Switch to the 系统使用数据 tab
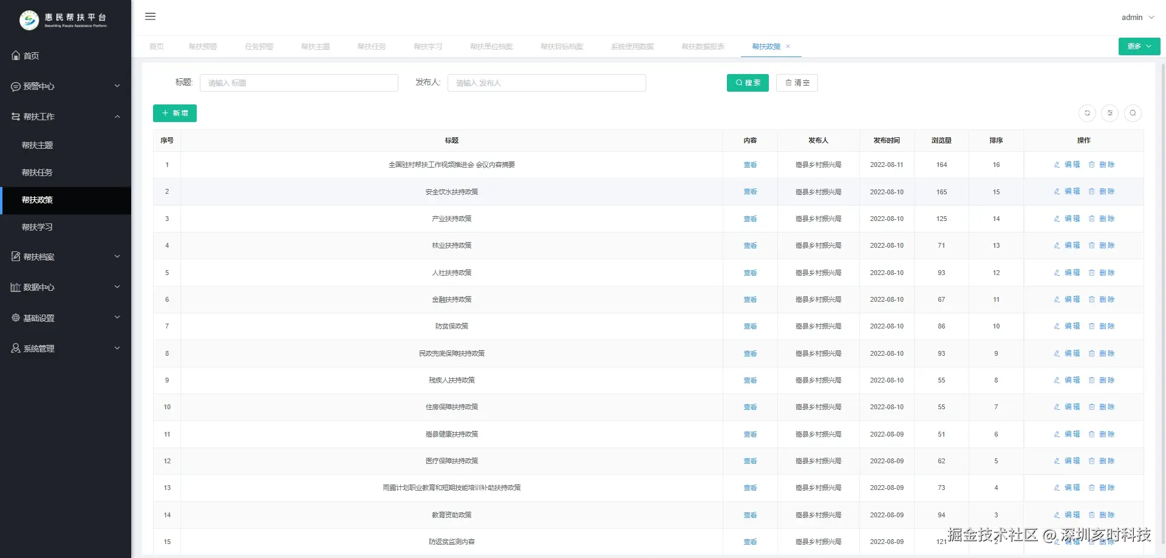Screen dimensions: 1166x558 [632, 47]
